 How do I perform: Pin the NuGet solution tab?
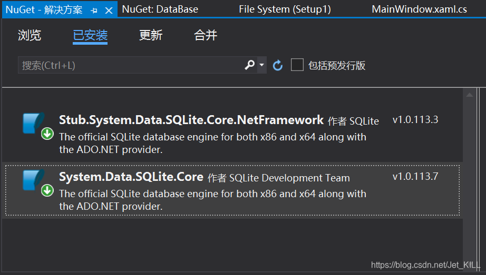pyautogui.click(x=94, y=10)
